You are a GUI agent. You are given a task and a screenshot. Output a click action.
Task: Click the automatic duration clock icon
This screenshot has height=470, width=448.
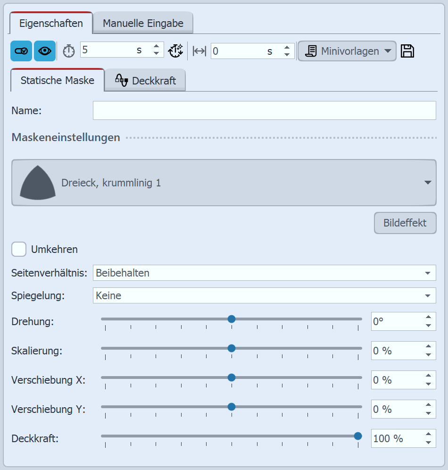175,51
